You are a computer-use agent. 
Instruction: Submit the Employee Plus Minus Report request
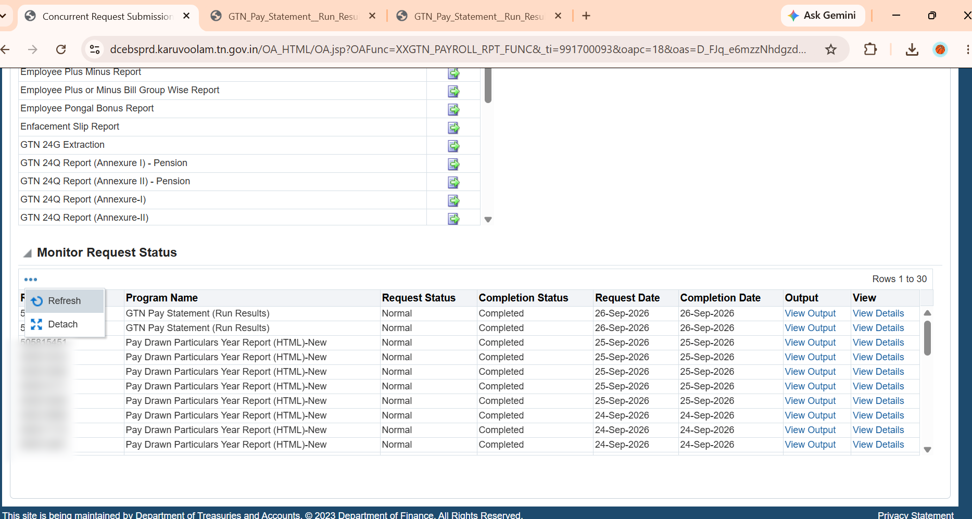point(453,73)
